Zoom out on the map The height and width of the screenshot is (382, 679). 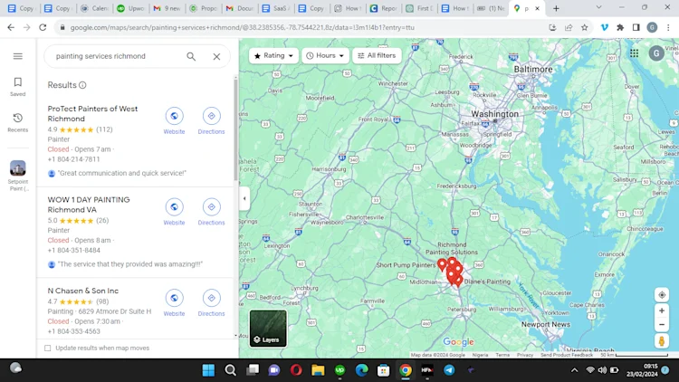(662, 324)
